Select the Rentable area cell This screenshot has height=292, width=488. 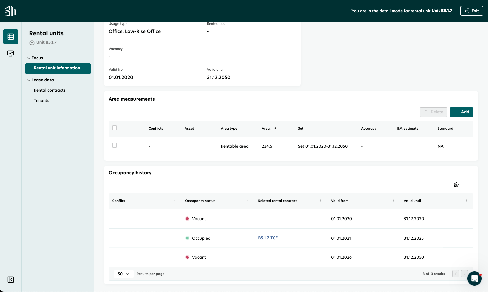(x=235, y=146)
